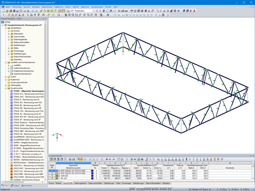255x191 pixels.
Task: Click the Undo arrow icon
Action: tap(33, 11)
